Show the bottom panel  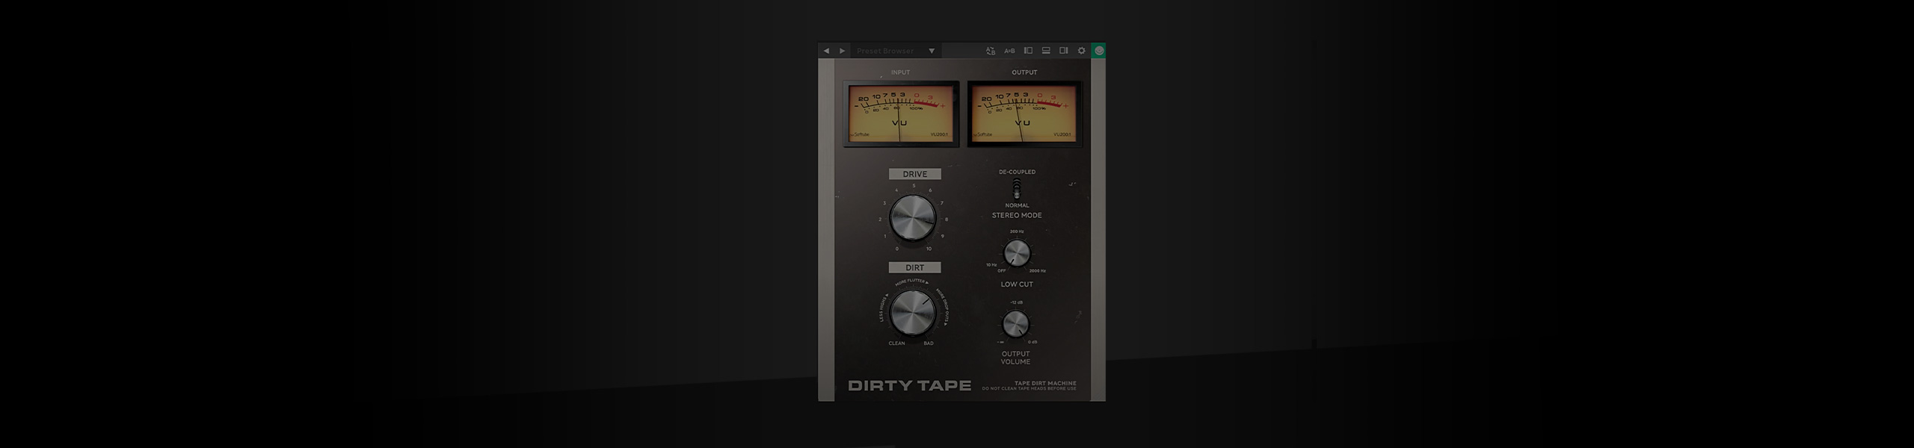(1046, 51)
